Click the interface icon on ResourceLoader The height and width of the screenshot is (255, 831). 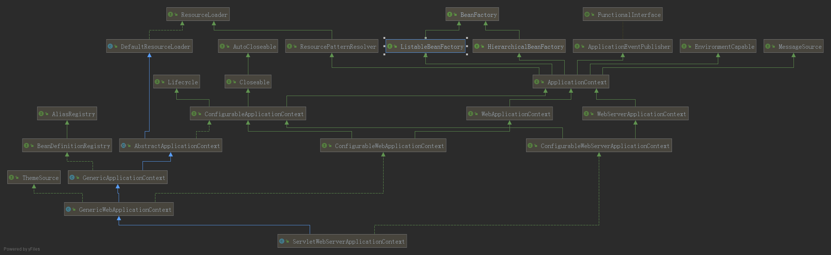170,14
